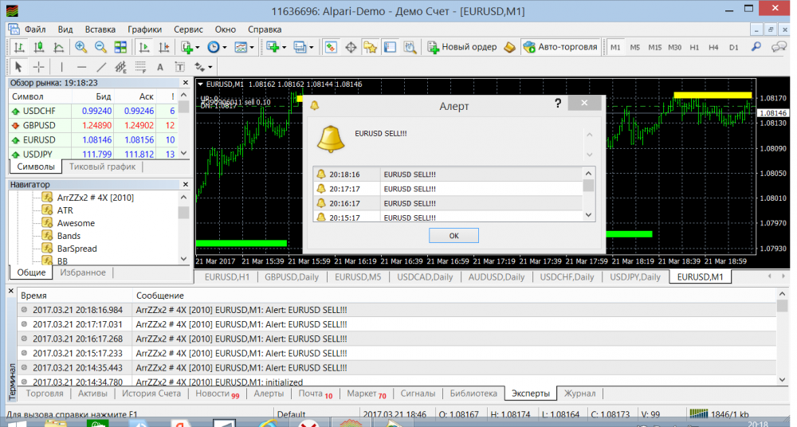Switch to Избранное tab in Navigator

pyautogui.click(x=83, y=272)
